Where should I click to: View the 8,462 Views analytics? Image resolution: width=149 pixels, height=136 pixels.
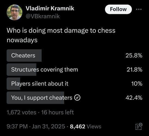(86, 126)
